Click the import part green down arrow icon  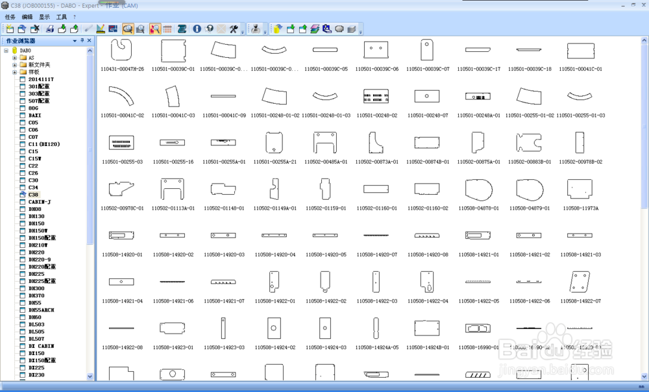pos(291,29)
